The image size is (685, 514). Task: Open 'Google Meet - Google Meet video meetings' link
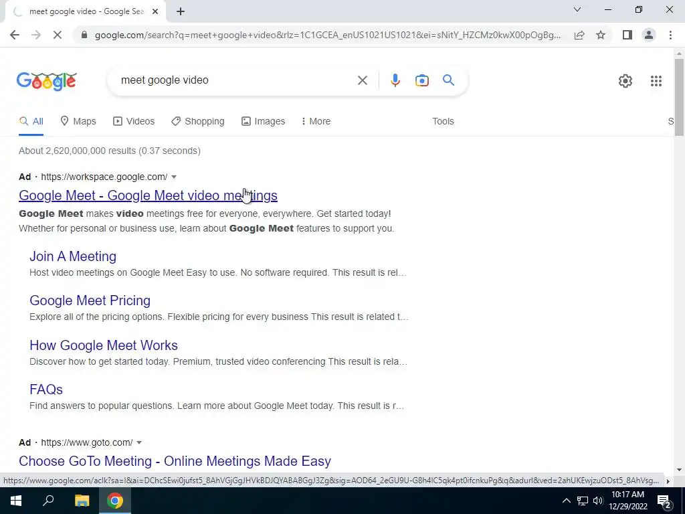(x=148, y=195)
